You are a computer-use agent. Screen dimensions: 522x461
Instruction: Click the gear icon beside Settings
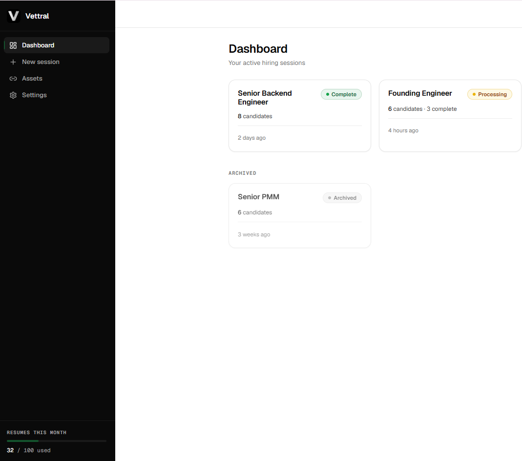13,95
